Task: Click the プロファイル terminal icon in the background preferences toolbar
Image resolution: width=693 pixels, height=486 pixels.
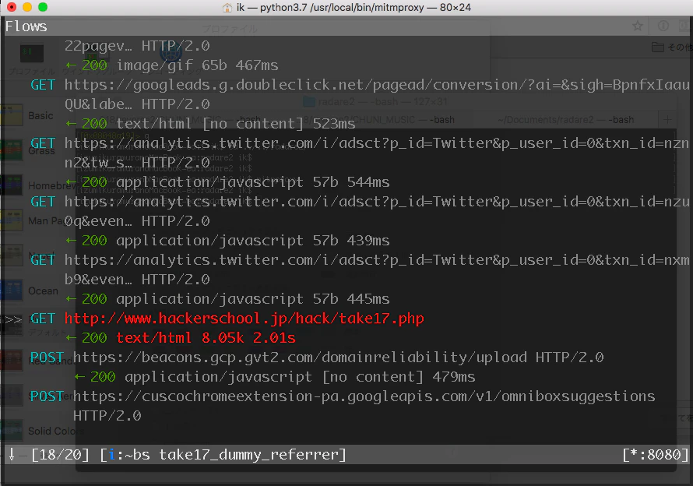Action: tap(32, 54)
